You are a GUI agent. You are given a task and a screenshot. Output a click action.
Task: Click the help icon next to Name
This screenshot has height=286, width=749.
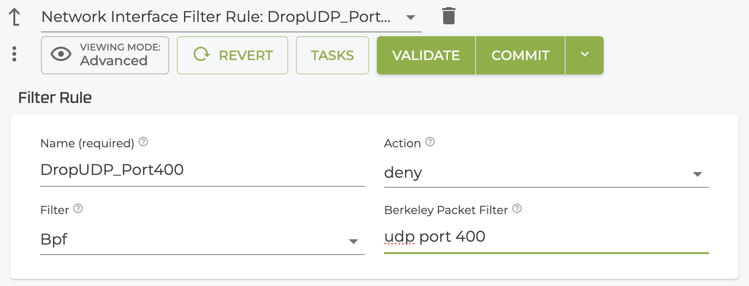(x=143, y=142)
